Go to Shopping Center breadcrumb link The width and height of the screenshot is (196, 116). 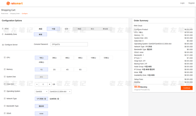[x=15, y=13]
